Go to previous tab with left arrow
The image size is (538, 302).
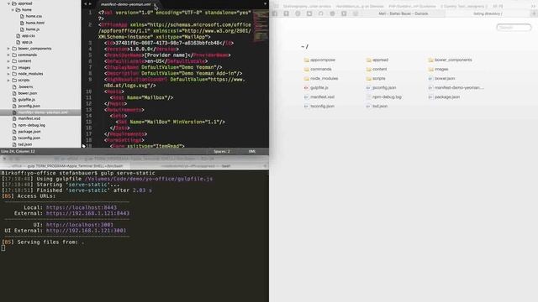pos(86,4)
